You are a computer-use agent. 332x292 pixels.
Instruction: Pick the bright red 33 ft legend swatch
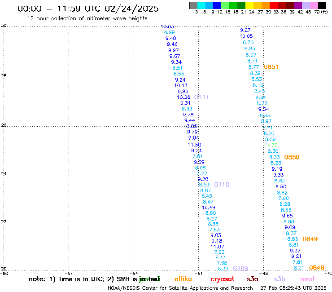274,5
